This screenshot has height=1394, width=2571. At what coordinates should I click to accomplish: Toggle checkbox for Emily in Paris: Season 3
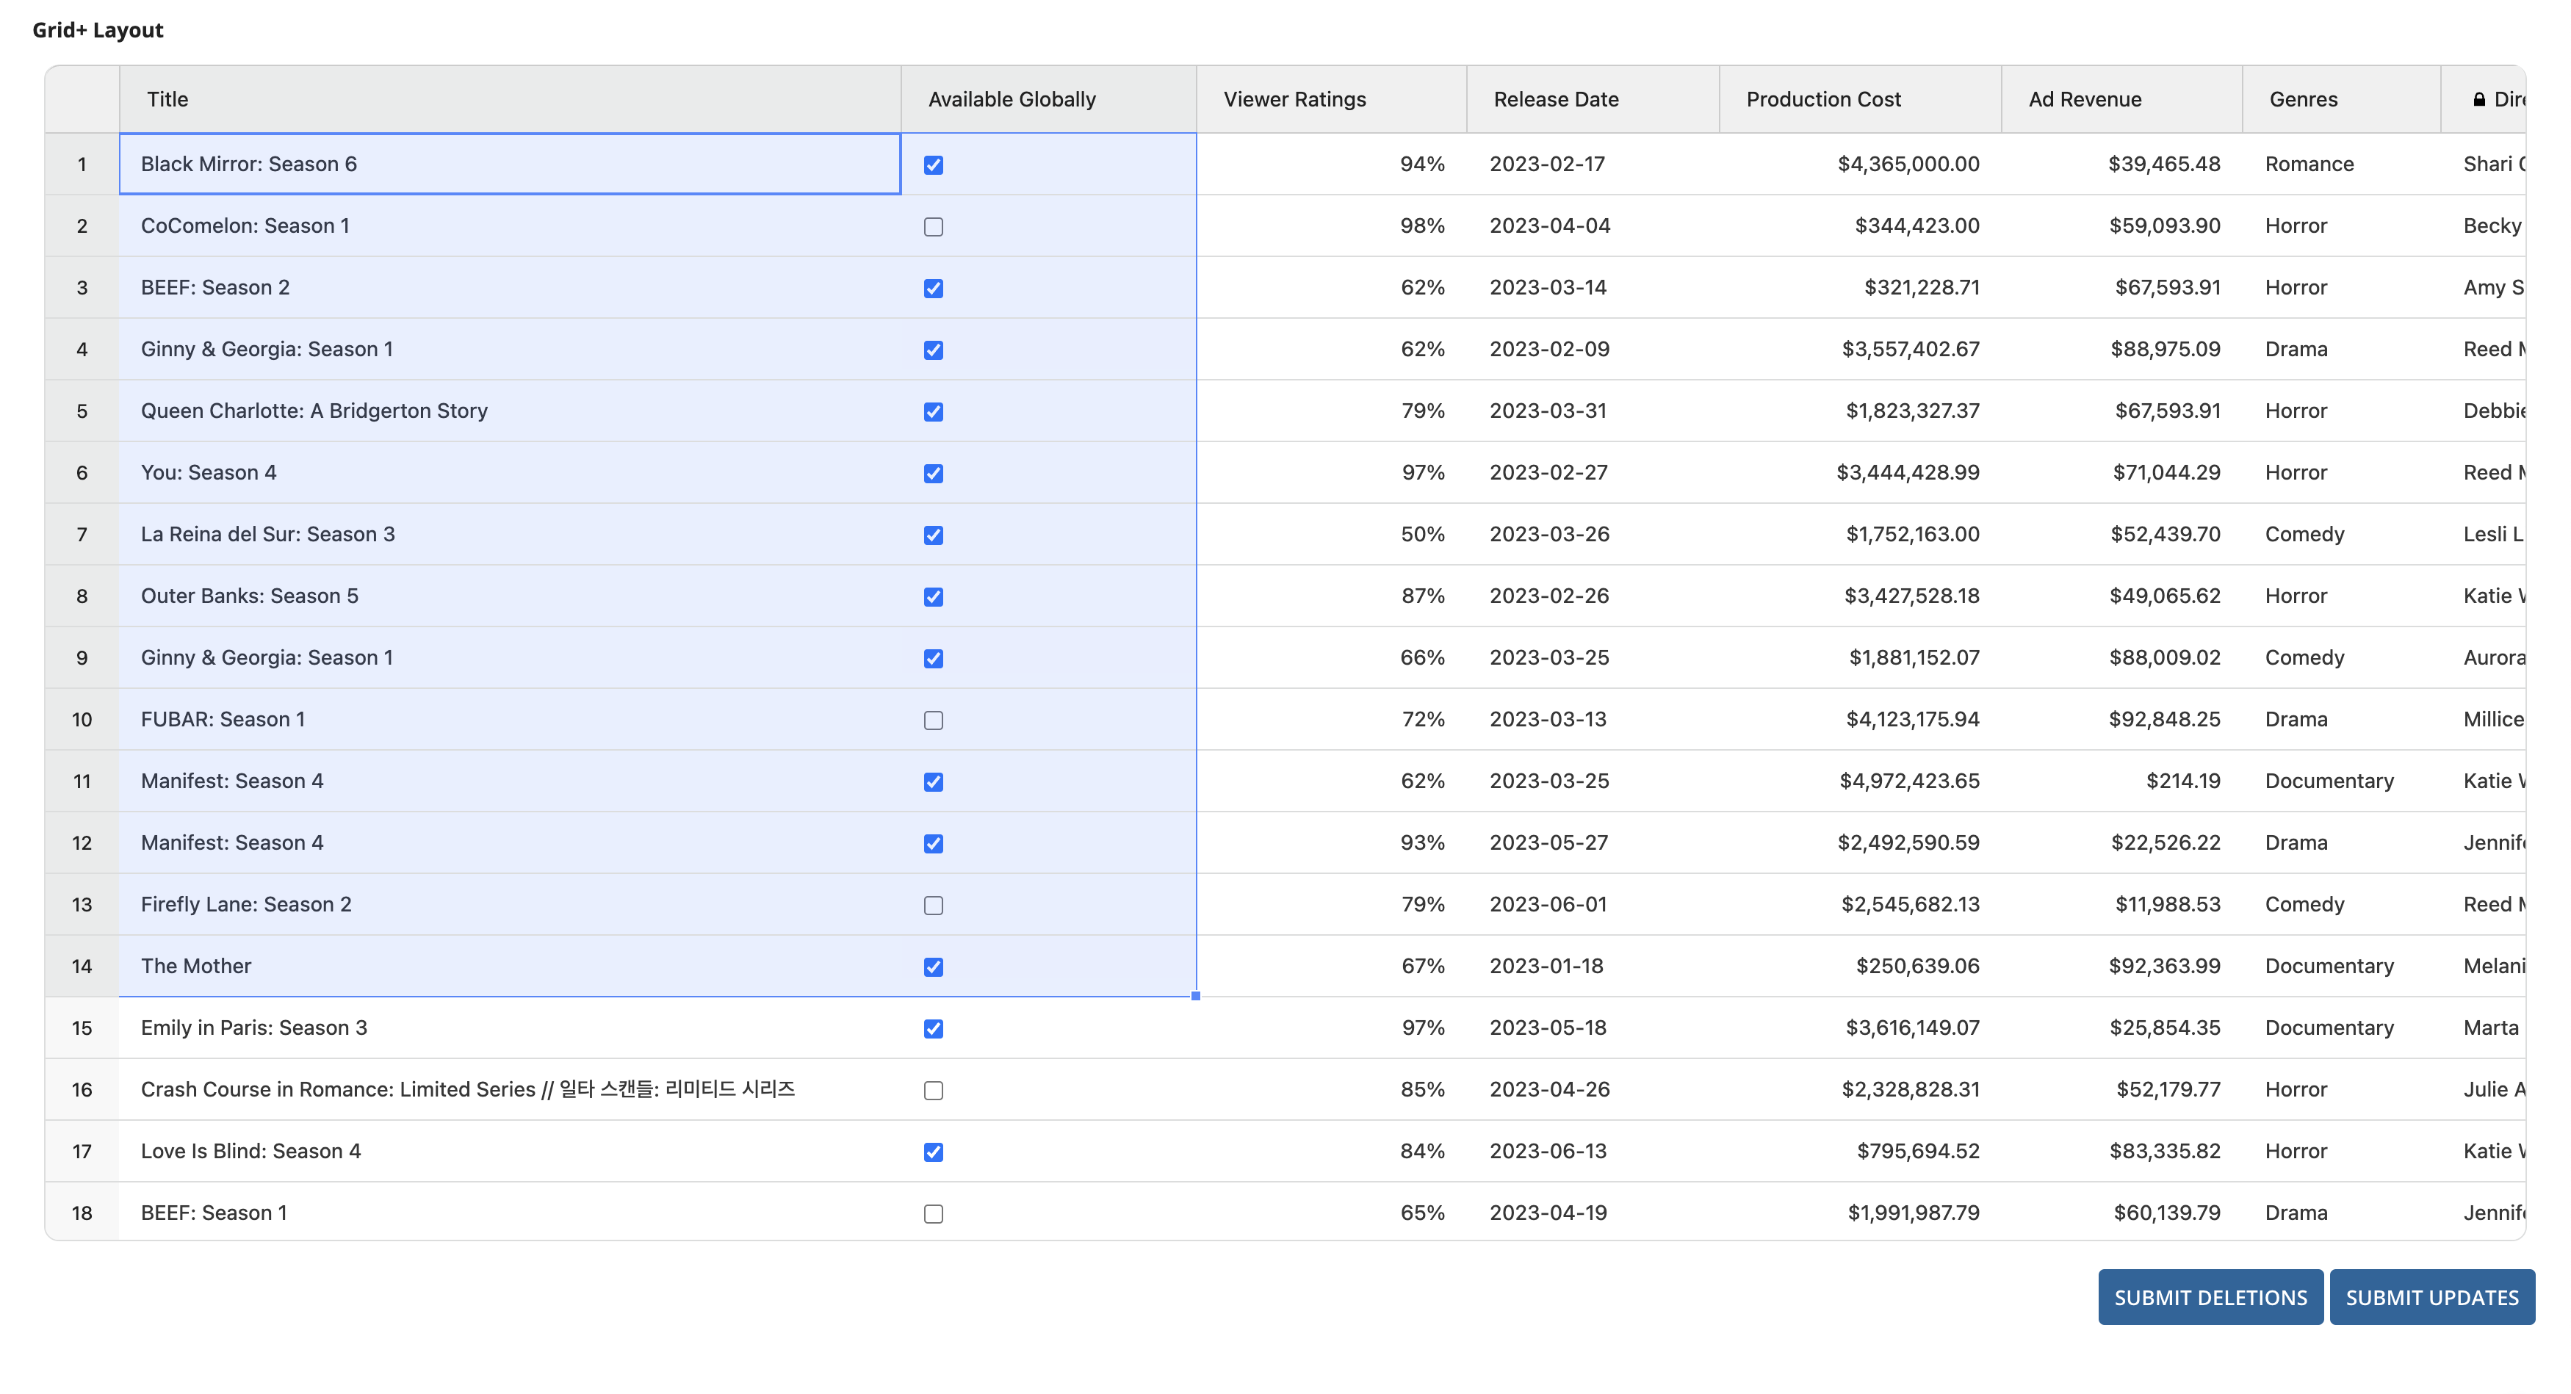tap(933, 1029)
